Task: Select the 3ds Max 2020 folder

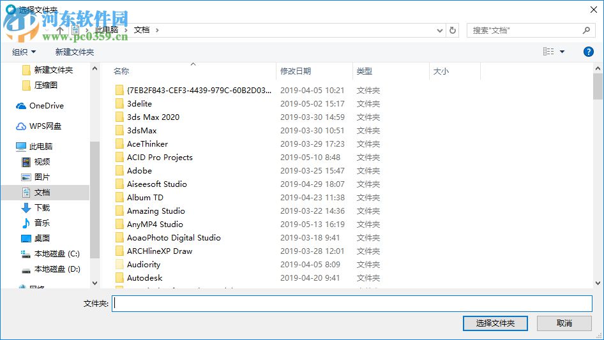Action: (153, 117)
